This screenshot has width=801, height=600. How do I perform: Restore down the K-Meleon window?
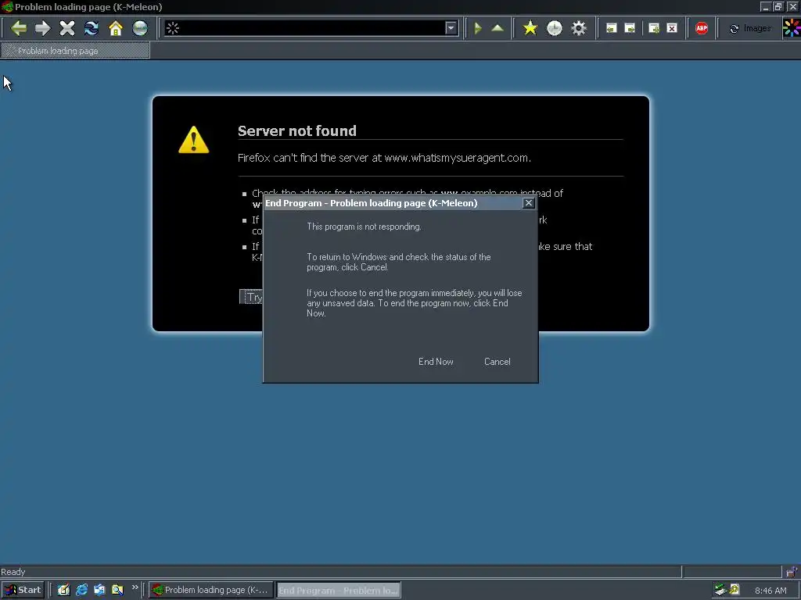(778, 6)
